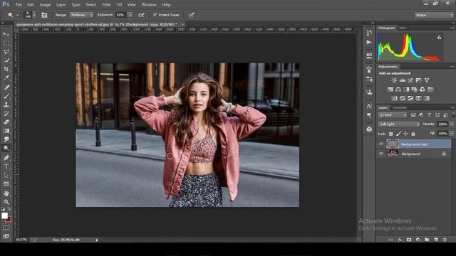Screen dimensions: 456x256
Task: Select the History Brush tool
Action: [x=6, y=113]
